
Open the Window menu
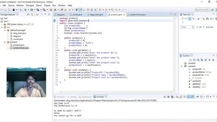click(x=62, y=5)
